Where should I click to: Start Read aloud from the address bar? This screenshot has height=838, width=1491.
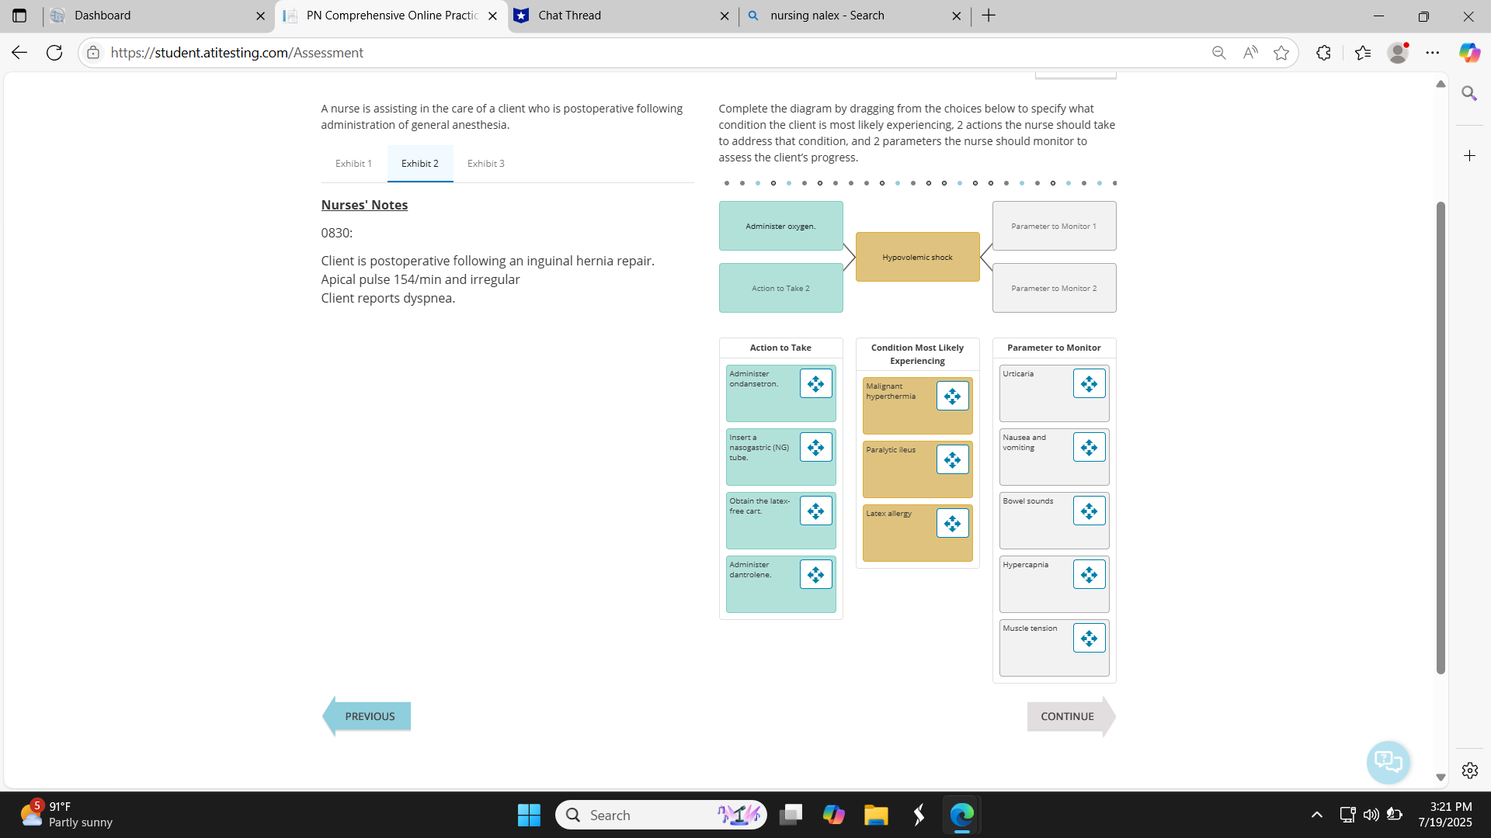coord(1250,52)
